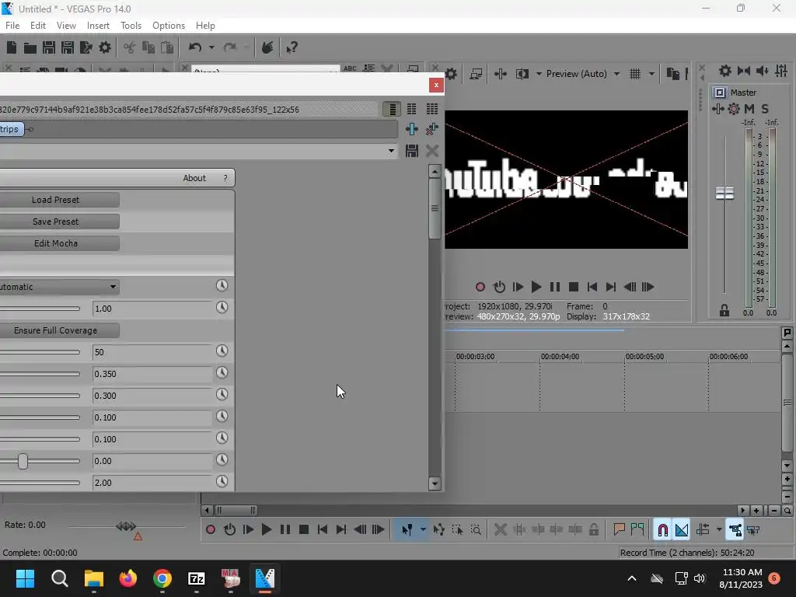The width and height of the screenshot is (796, 597).
Task: Switch to grid parameter view
Action: pos(432,109)
